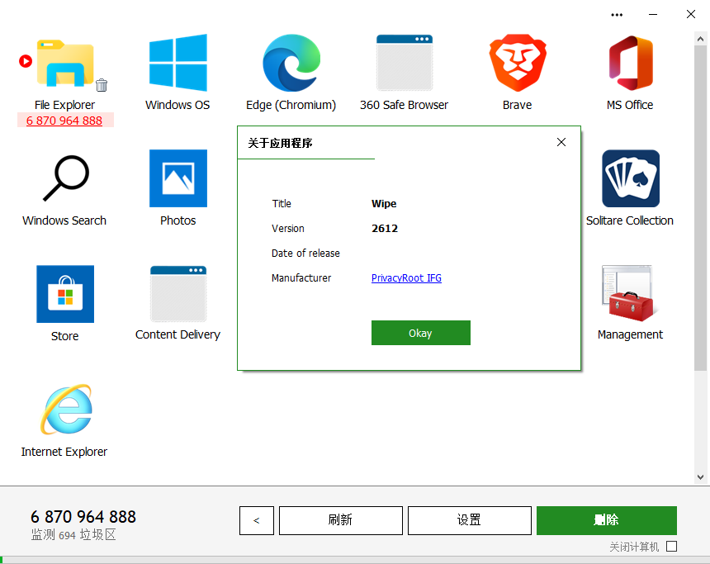This screenshot has height=564, width=710.
Task: Click the vertical scrollbar thumb
Action: pyautogui.click(x=700, y=208)
